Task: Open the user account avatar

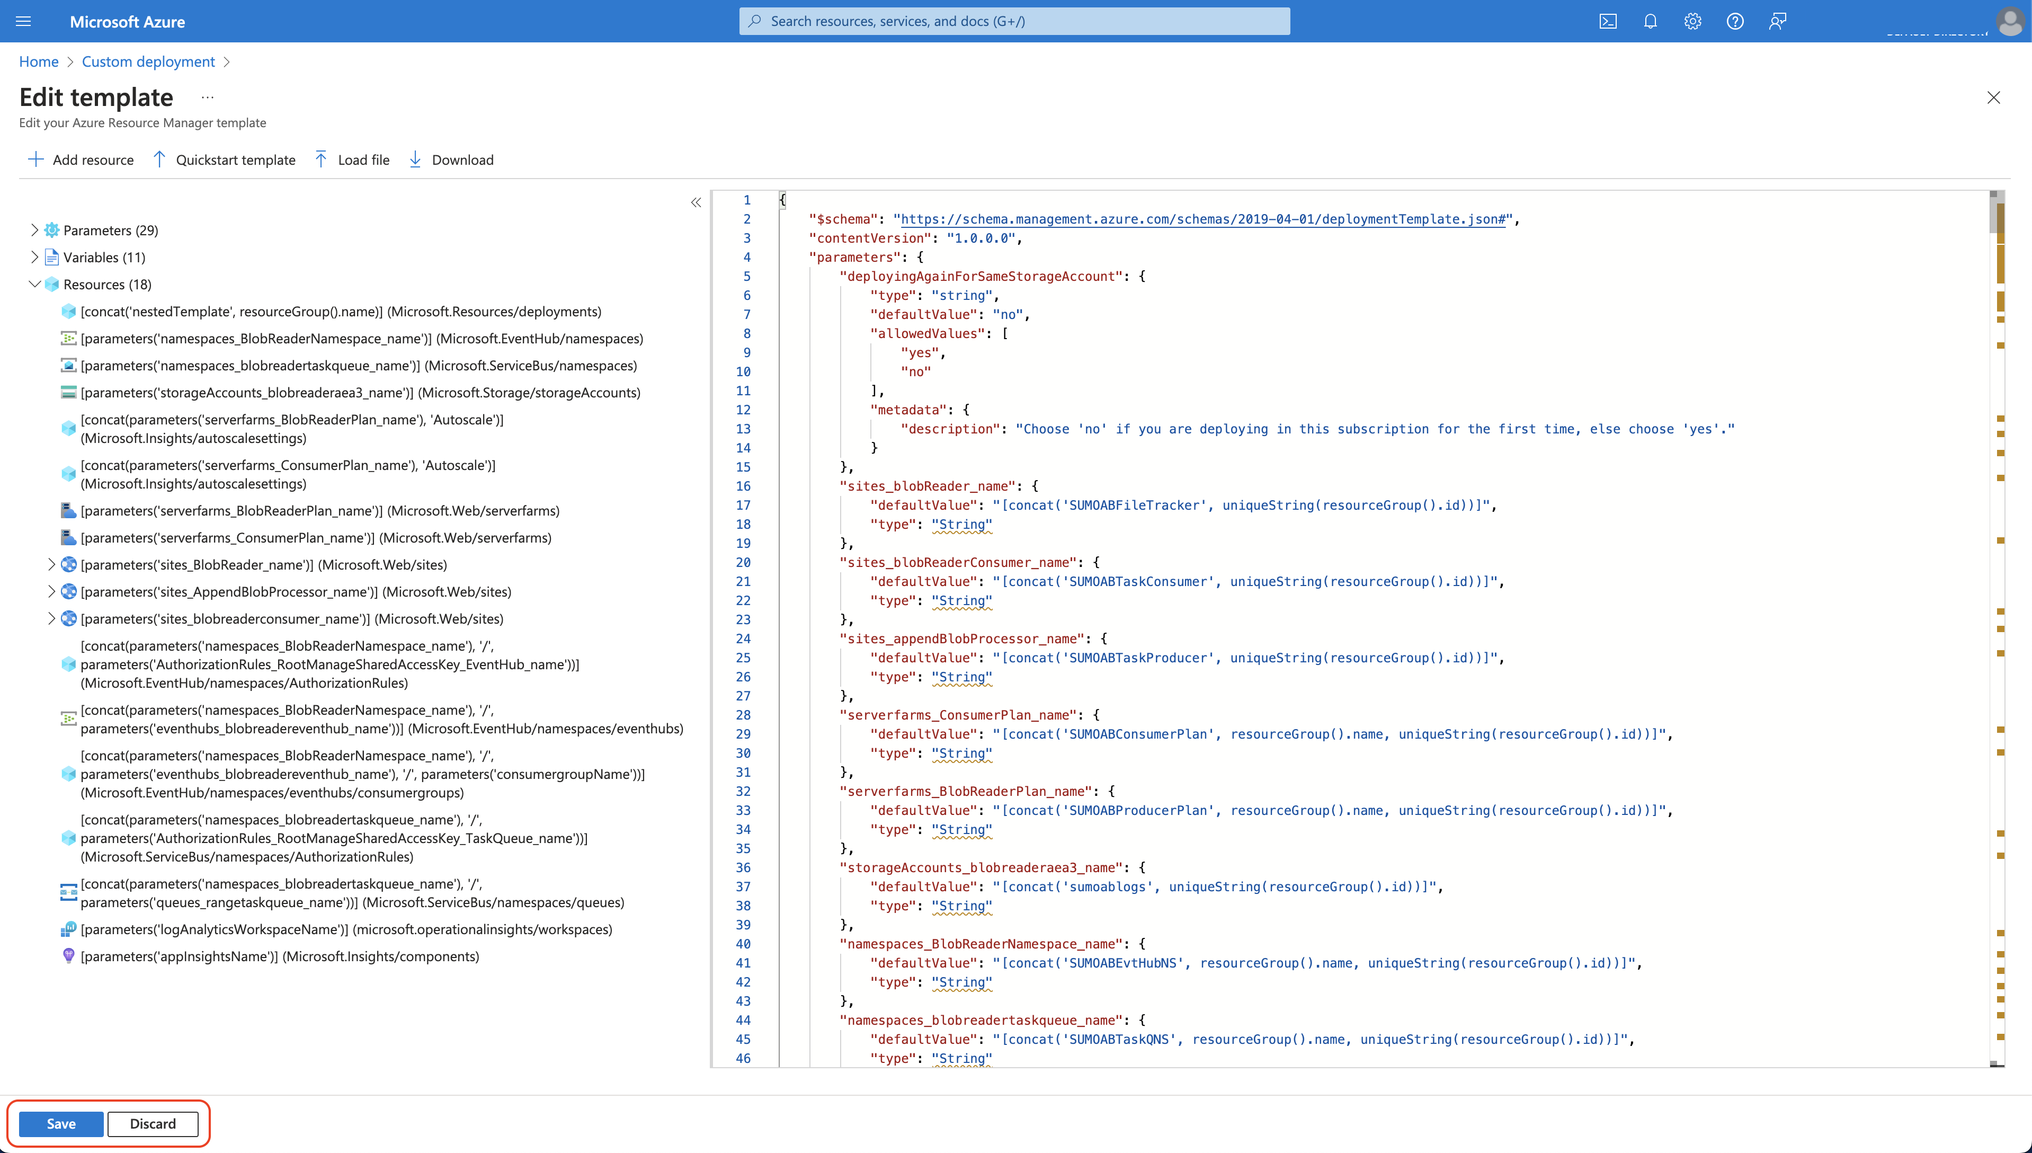Action: tap(2010, 21)
